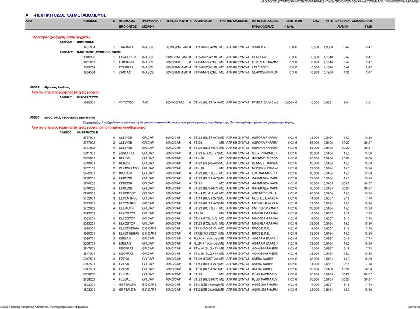This screenshot has width=420, height=309.
Task: Click the product name "PTINOLIN"
Action: click(x=126, y=67)
